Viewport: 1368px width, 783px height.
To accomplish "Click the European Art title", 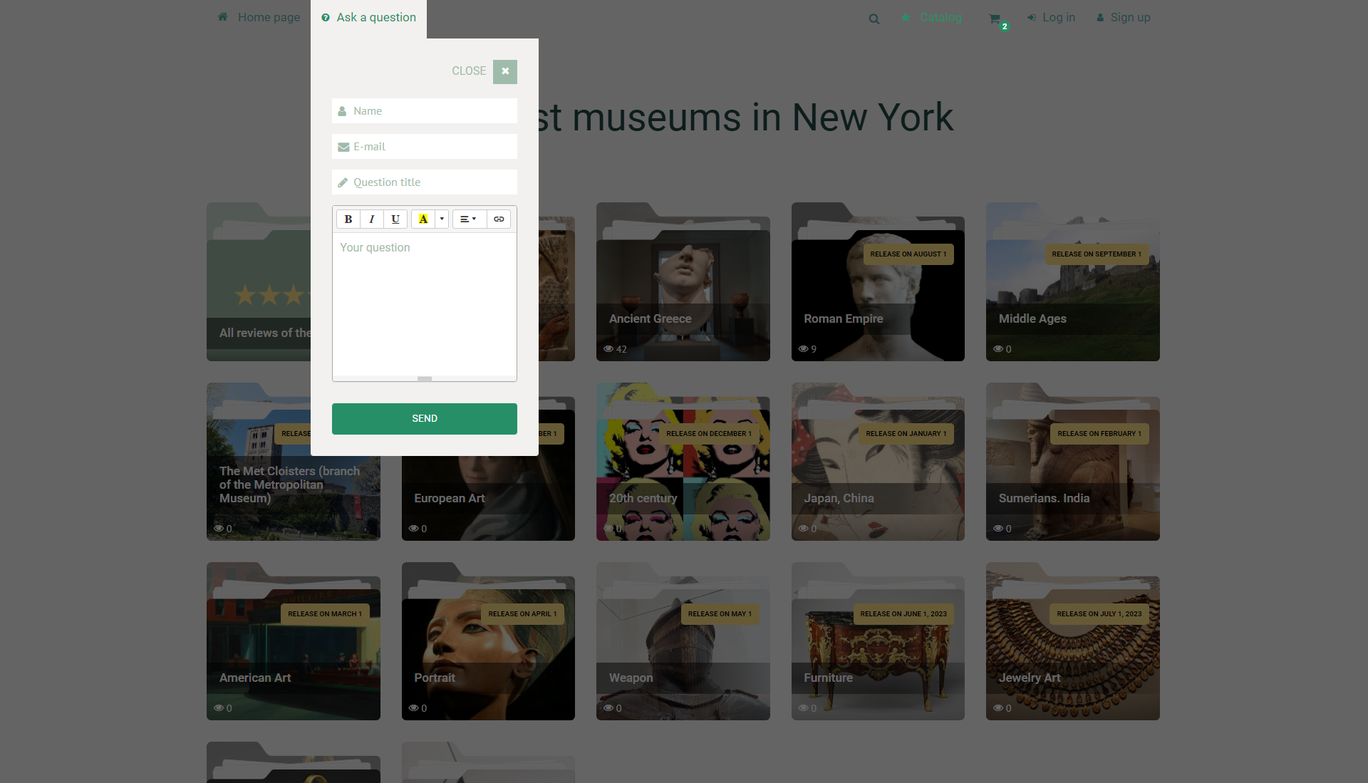I will [449, 499].
